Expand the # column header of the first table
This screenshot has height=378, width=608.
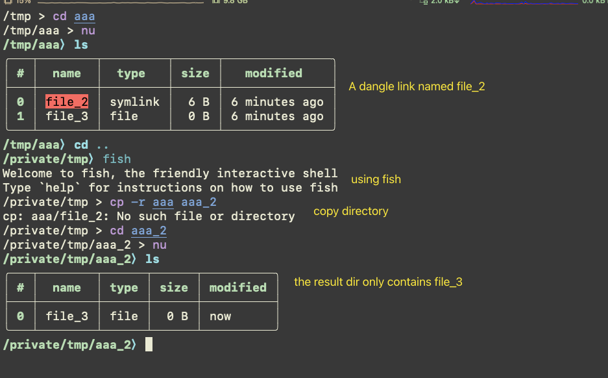[x=20, y=73]
